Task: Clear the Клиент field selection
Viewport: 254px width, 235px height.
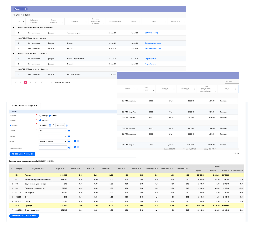Action: pos(69,131)
